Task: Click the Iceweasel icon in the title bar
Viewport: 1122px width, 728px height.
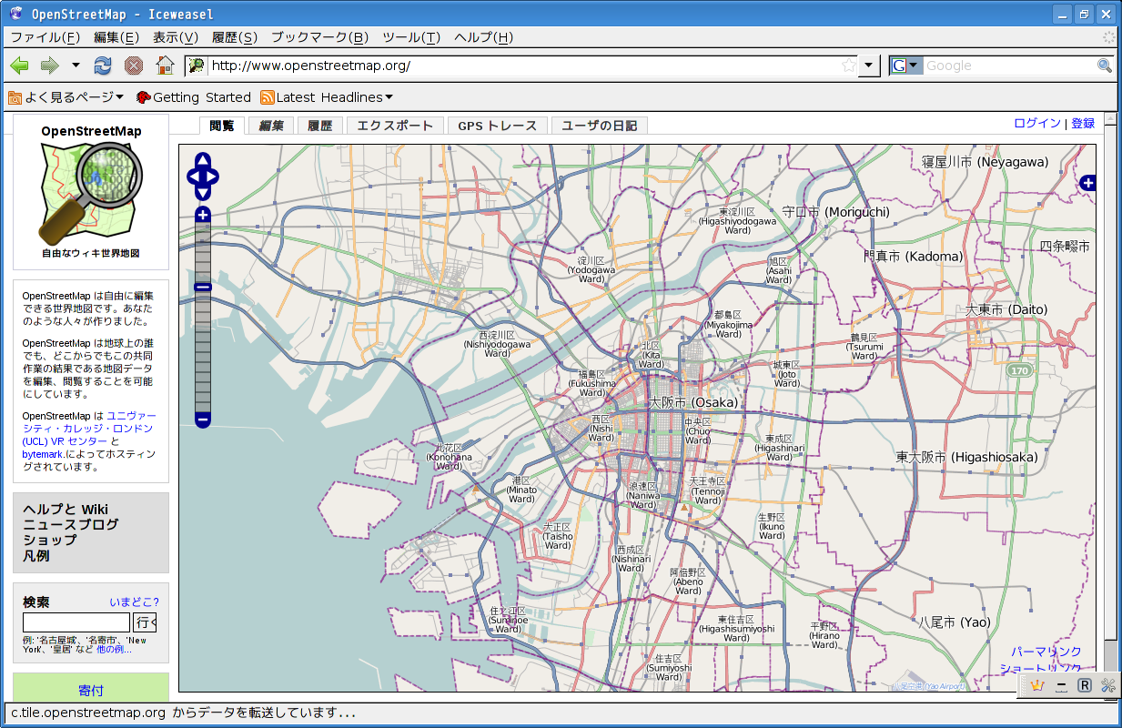Action: [x=15, y=14]
